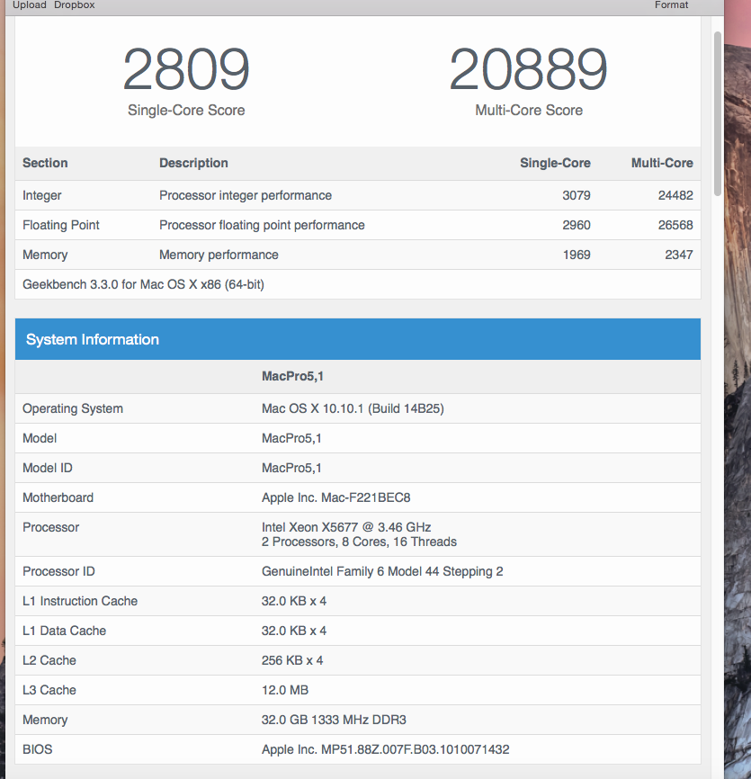Click the vertical scrollbar thumb
The width and height of the screenshot is (751, 779).
pos(717,113)
